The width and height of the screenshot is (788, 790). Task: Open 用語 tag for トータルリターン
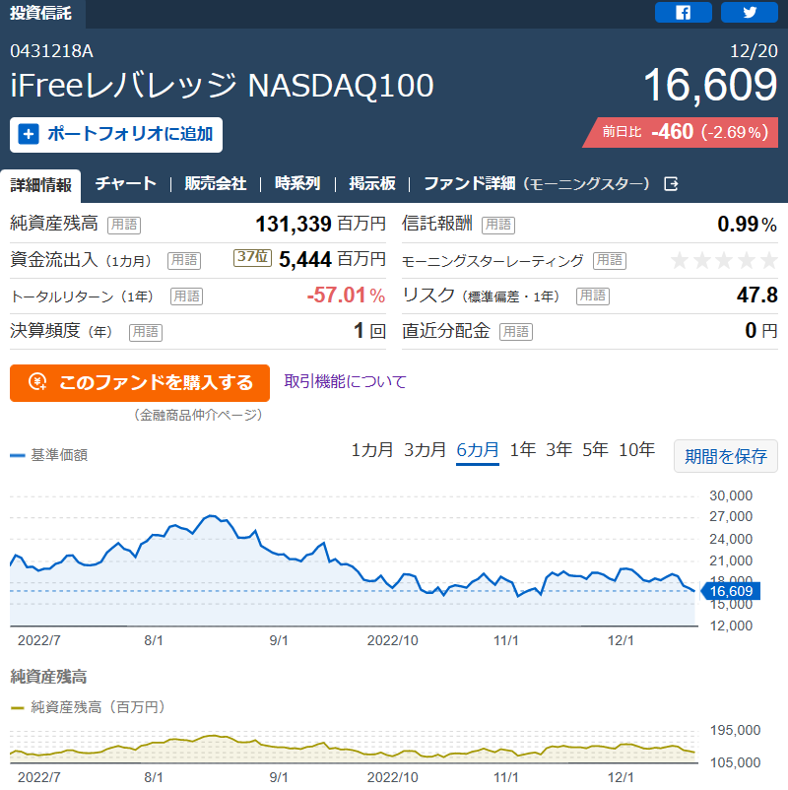186,296
